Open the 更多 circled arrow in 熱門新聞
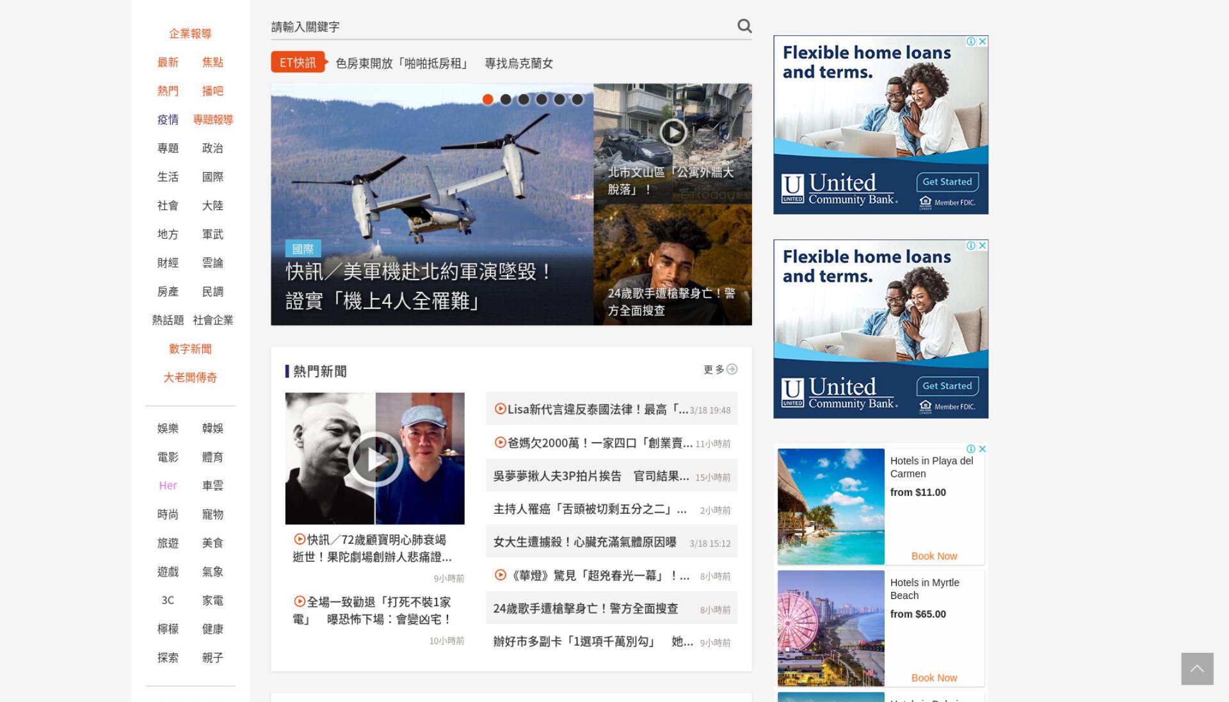 732,369
